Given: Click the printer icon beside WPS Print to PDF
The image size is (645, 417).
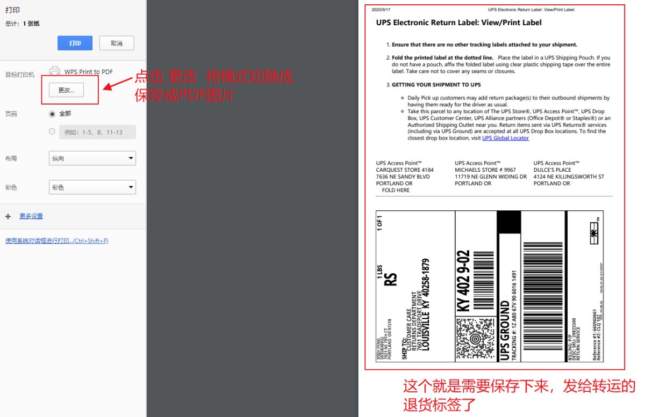Looking at the screenshot, I should coord(54,70).
